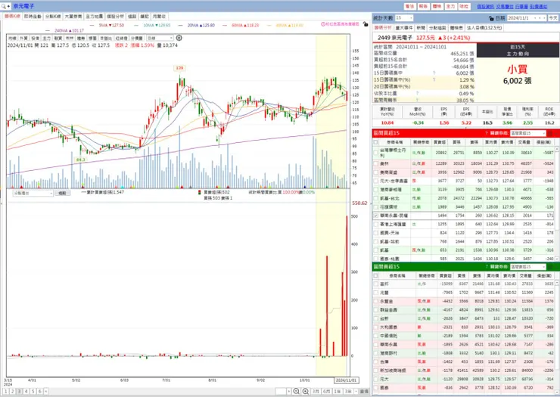The image size is (560, 397).
Task: Tick the checkbox for 美林 buyer row
Action: (375, 163)
